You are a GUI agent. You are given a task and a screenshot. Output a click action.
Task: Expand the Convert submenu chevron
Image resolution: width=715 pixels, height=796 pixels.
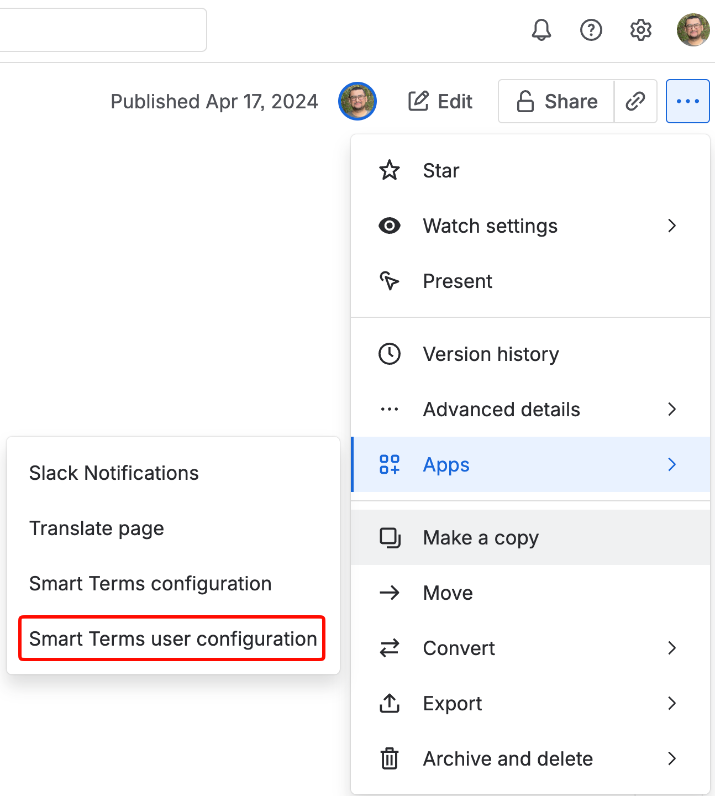point(671,648)
